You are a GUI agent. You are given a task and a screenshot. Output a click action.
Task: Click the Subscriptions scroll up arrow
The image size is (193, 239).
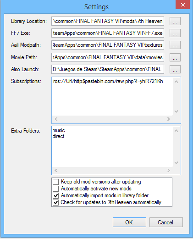pyautogui.click(x=176, y=82)
